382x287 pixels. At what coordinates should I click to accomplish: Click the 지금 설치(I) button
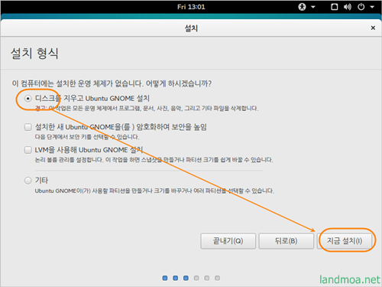[345, 241]
